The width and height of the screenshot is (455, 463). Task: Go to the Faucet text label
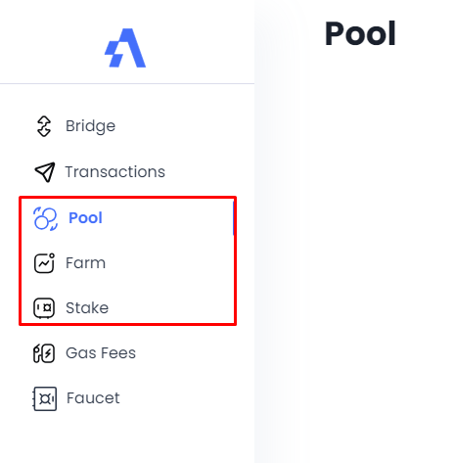[93, 398]
